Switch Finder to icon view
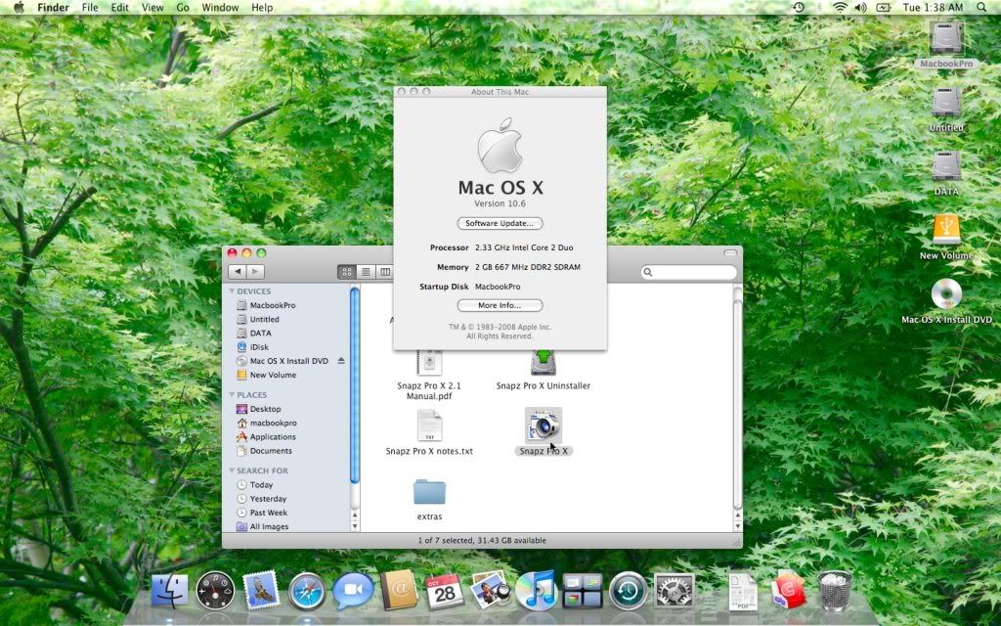 tap(346, 272)
